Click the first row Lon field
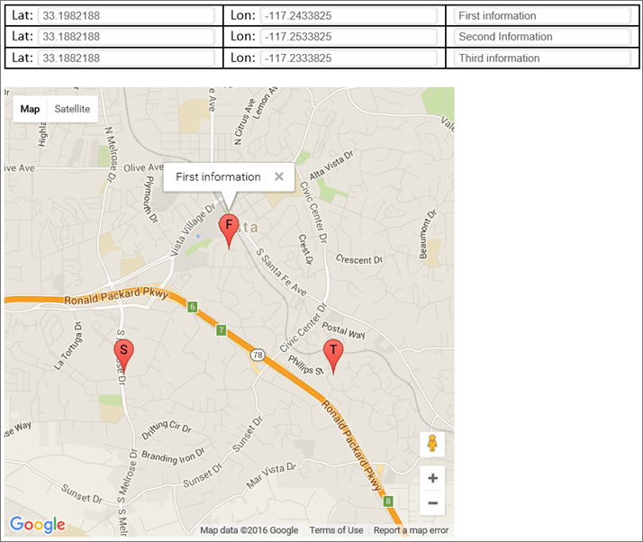The width and height of the screenshot is (643, 542). [349, 15]
